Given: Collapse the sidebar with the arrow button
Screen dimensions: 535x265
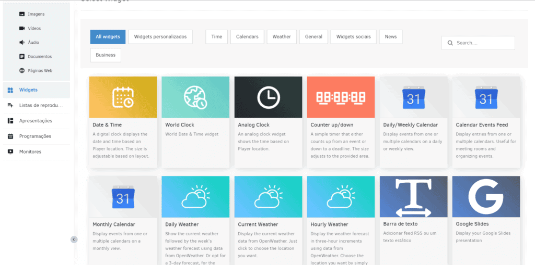Looking at the screenshot, I should (x=74, y=239).
